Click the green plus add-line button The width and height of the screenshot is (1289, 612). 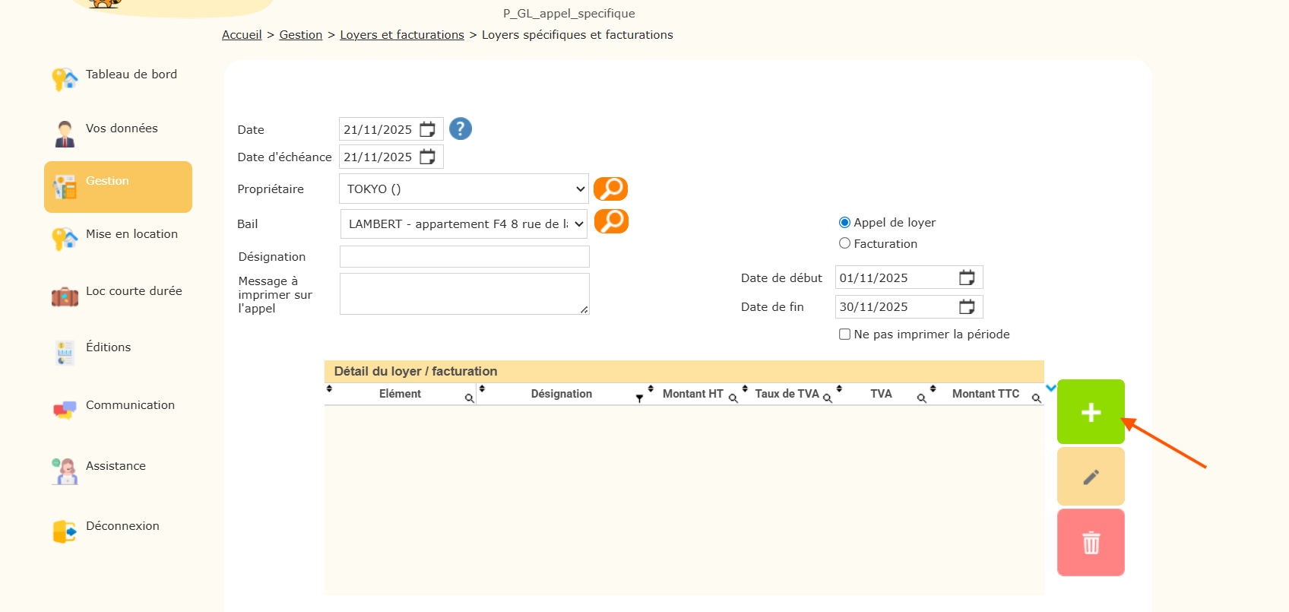click(1090, 412)
